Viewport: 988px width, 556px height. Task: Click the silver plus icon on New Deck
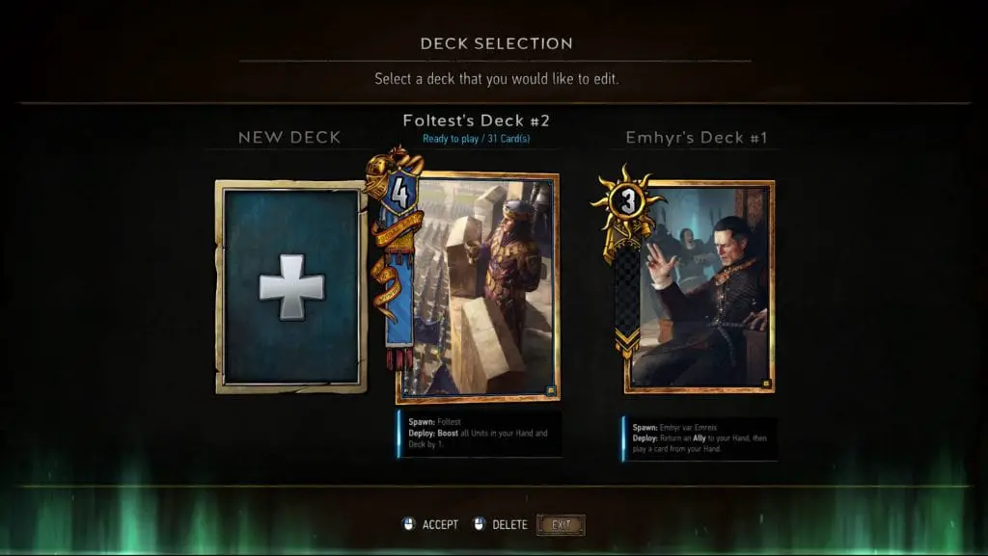(291, 287)
